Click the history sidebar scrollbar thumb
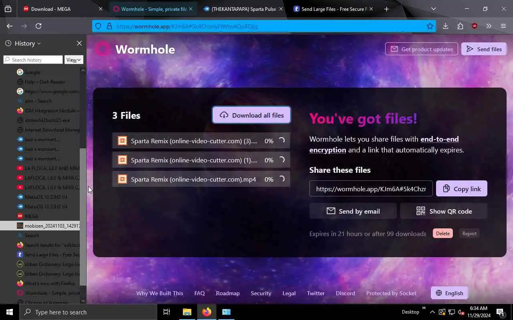The height and width of the screenshot is (320, 513). coord(83,217)
